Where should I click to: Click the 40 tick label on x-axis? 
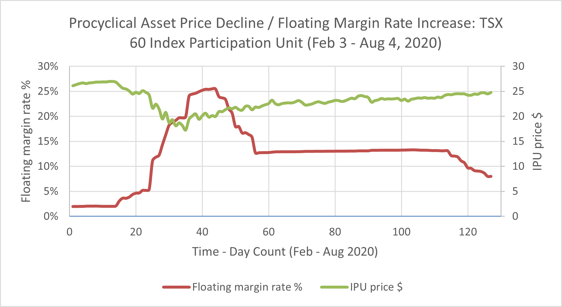pyautogui.click(x=202, y=232)
